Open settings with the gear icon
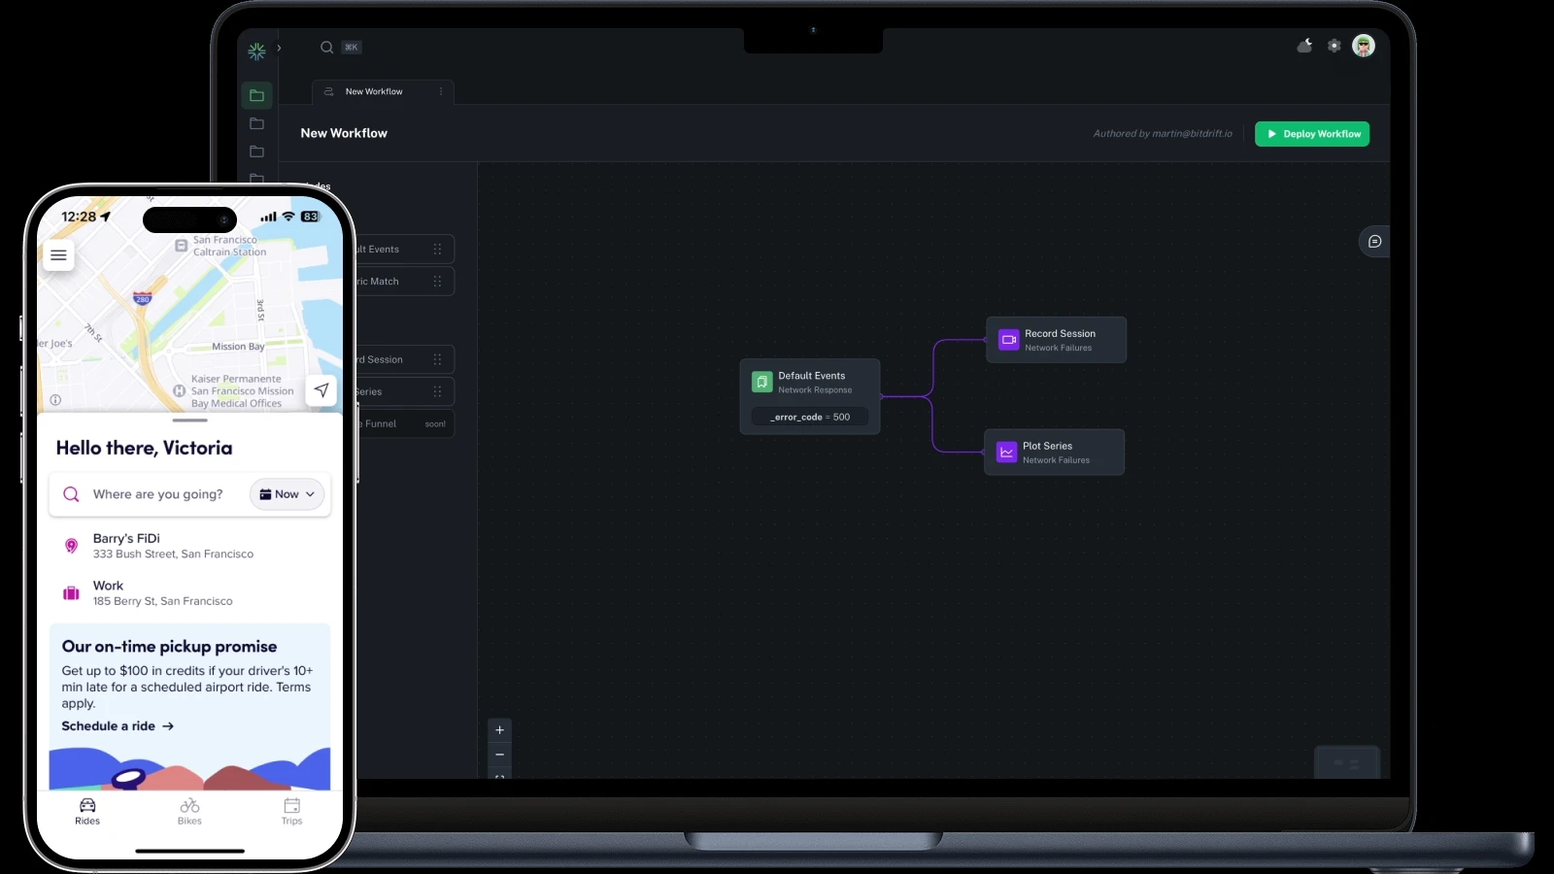The image size is (1554, 874). tap(1334, 46)
